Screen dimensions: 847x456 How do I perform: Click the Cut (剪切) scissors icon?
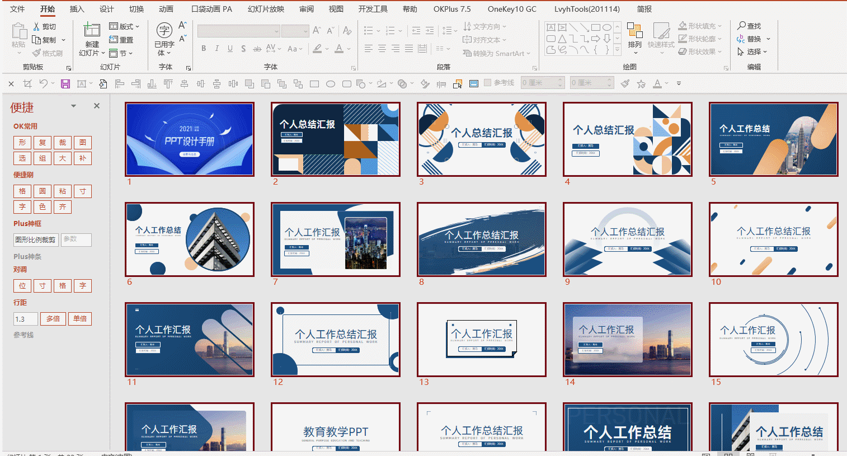click(x=36, y=26)
